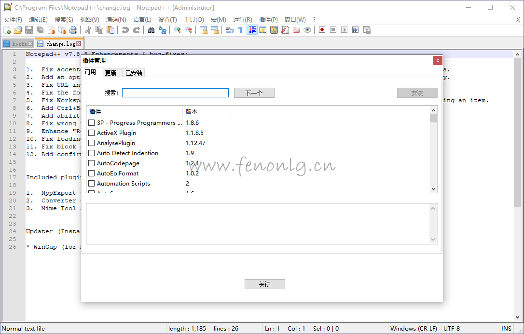Image resolution: width=524 pixels, height=334 pixels.
Task: Toggle the Word Wrap icon
Action: tap(230, 30)
